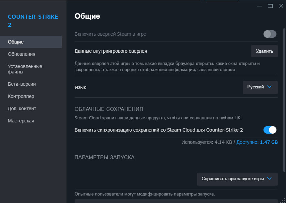
Task: Maximize the game properties window
Action: pyautogui.click(x=270, y=6)
